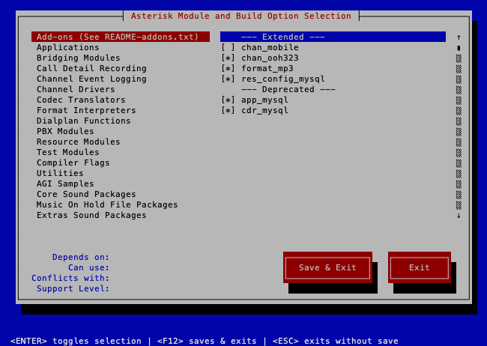Uncheck the format_mp3 module checkbox
Image resolution: width=487 pixels, height=346 pixels.
tap(228, 68)
